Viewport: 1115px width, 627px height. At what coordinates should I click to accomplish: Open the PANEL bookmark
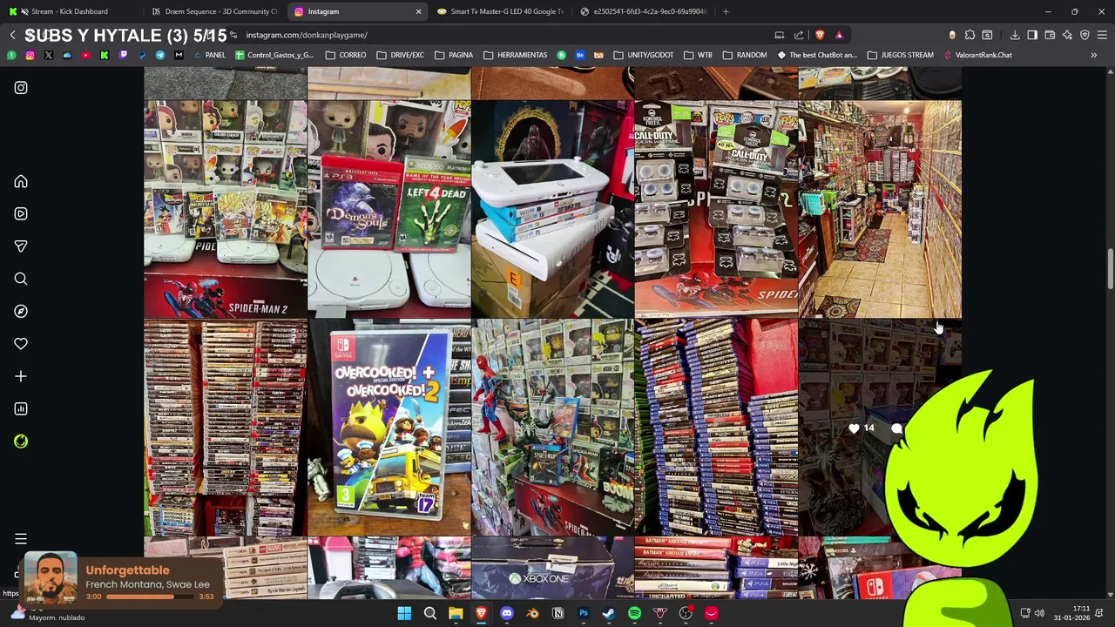[x=208, y=55]
